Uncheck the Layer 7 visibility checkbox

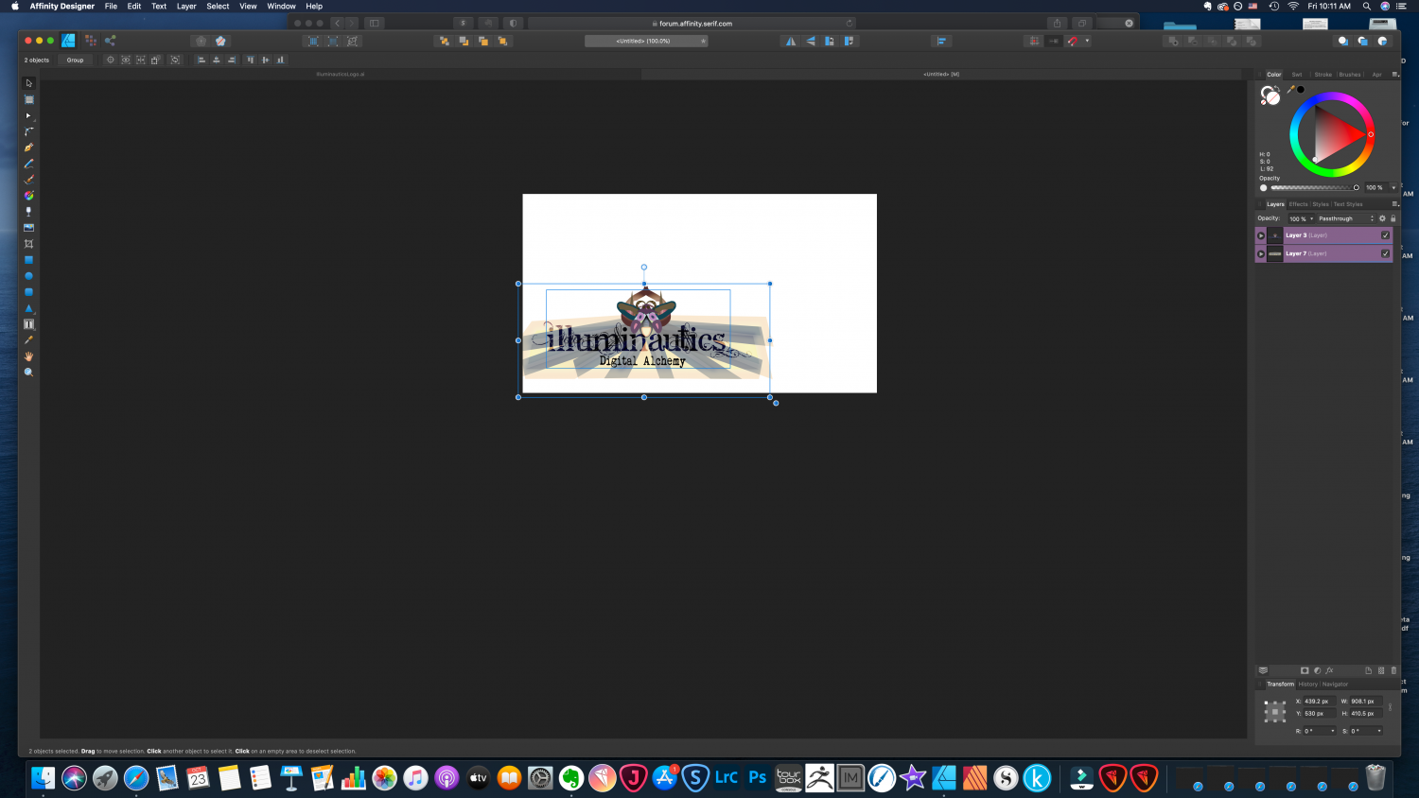1385,252
